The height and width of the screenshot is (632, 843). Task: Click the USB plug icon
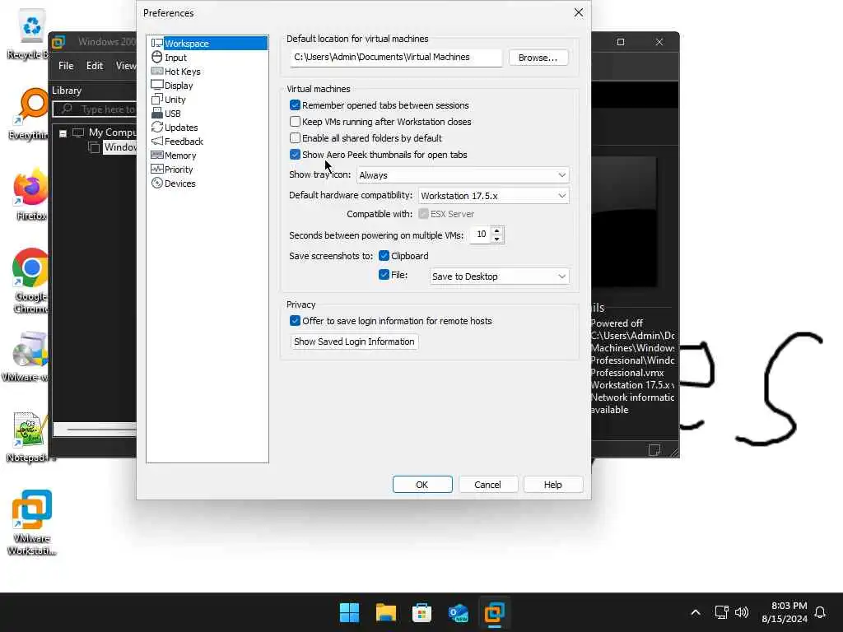point(157,113)
